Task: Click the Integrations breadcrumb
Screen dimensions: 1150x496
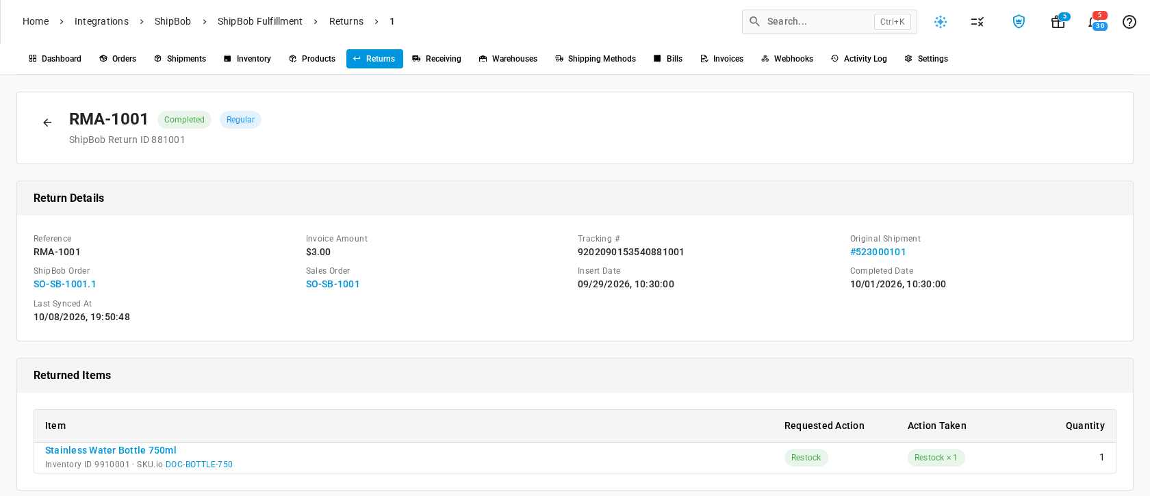Action: pos(101,21)
